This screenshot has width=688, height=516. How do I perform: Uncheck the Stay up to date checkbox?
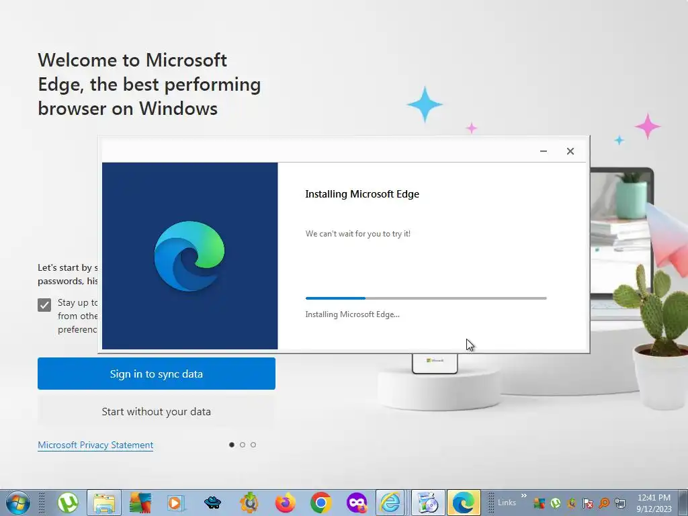pyautogui.click(x=44, y=305)
